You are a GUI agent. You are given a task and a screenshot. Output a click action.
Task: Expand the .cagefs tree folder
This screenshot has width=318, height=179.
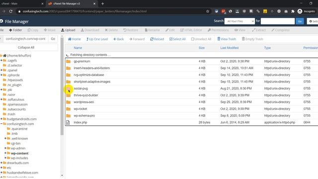pos(1,61)
